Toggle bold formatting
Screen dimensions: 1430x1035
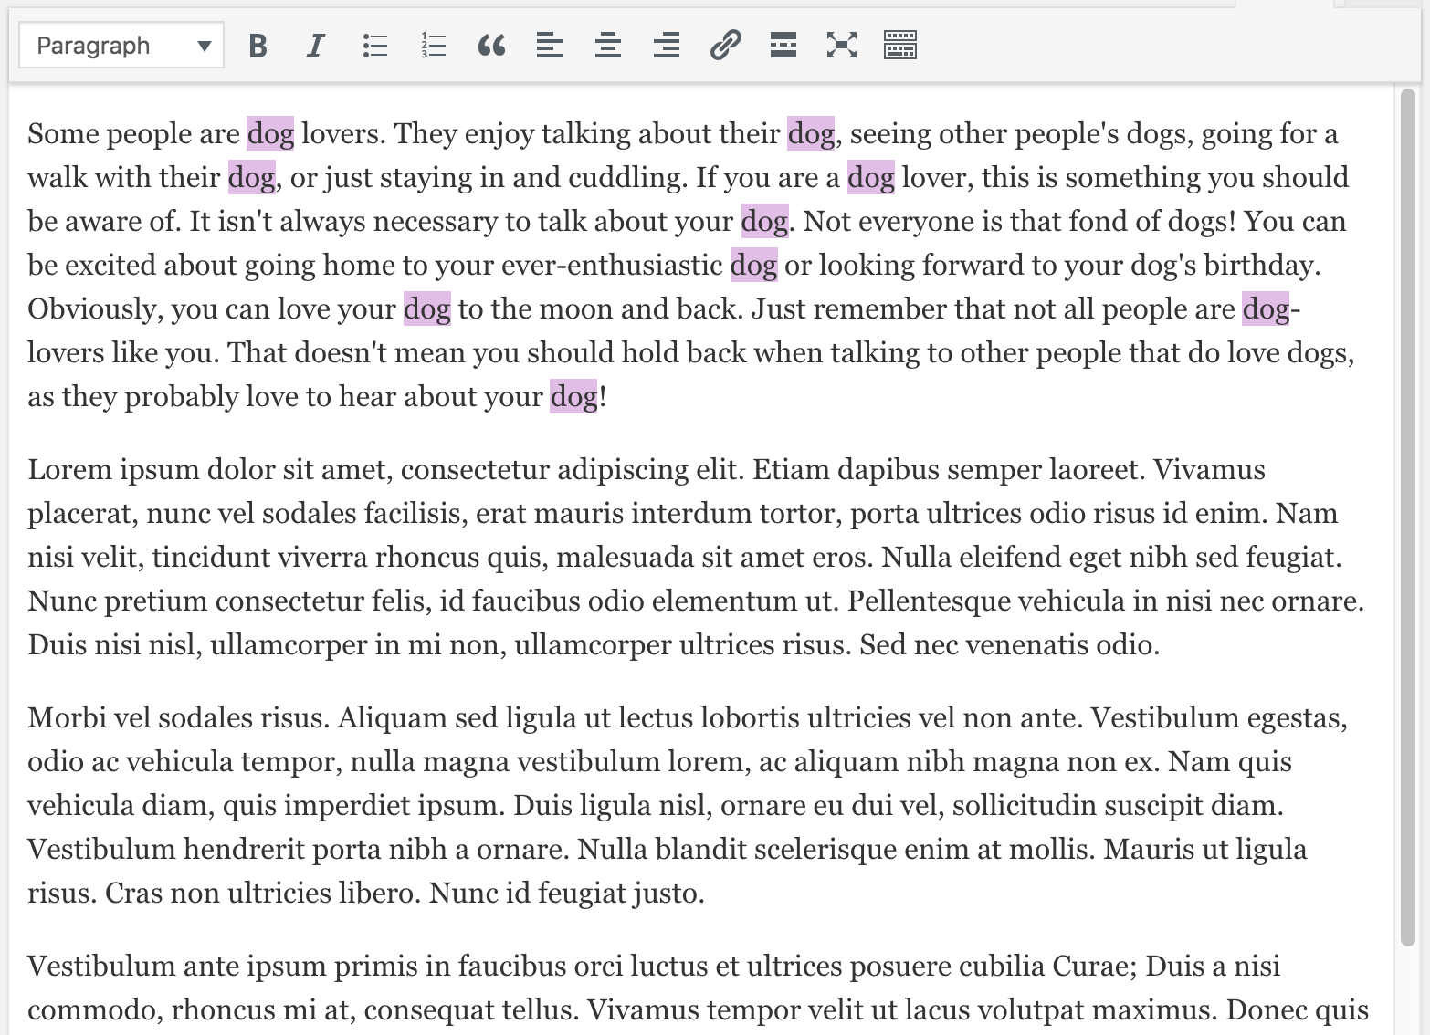tap(258, 46)
